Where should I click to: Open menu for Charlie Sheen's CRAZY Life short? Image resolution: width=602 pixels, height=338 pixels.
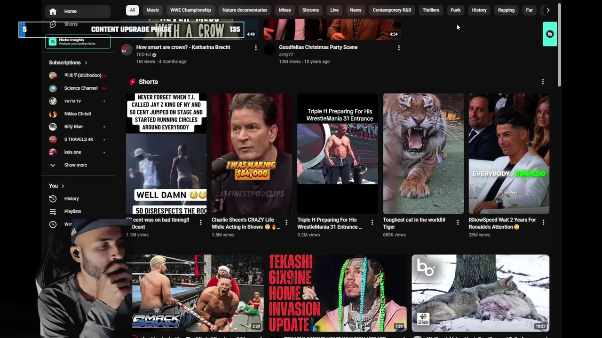286,223
